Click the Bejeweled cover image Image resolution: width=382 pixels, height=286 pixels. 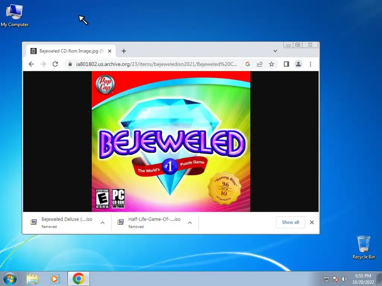pyautogui.click(x=171, y=141)
